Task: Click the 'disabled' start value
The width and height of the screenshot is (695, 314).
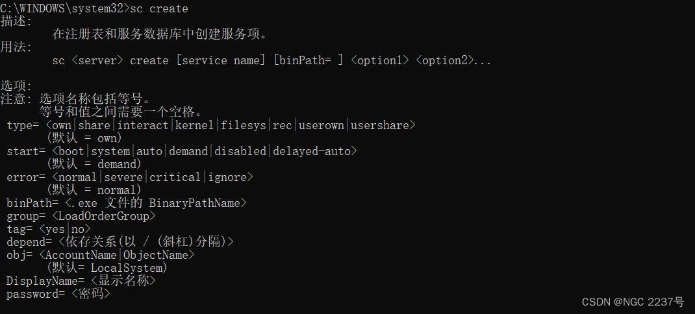Action: (240, 151)
